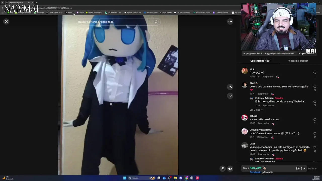322x181 pixels.
Task: Open the three-dot more options menu
Action: [230, 22]
